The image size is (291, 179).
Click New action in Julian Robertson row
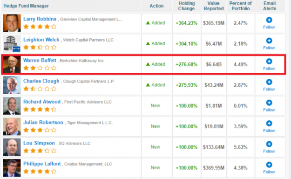pos(156,126)
